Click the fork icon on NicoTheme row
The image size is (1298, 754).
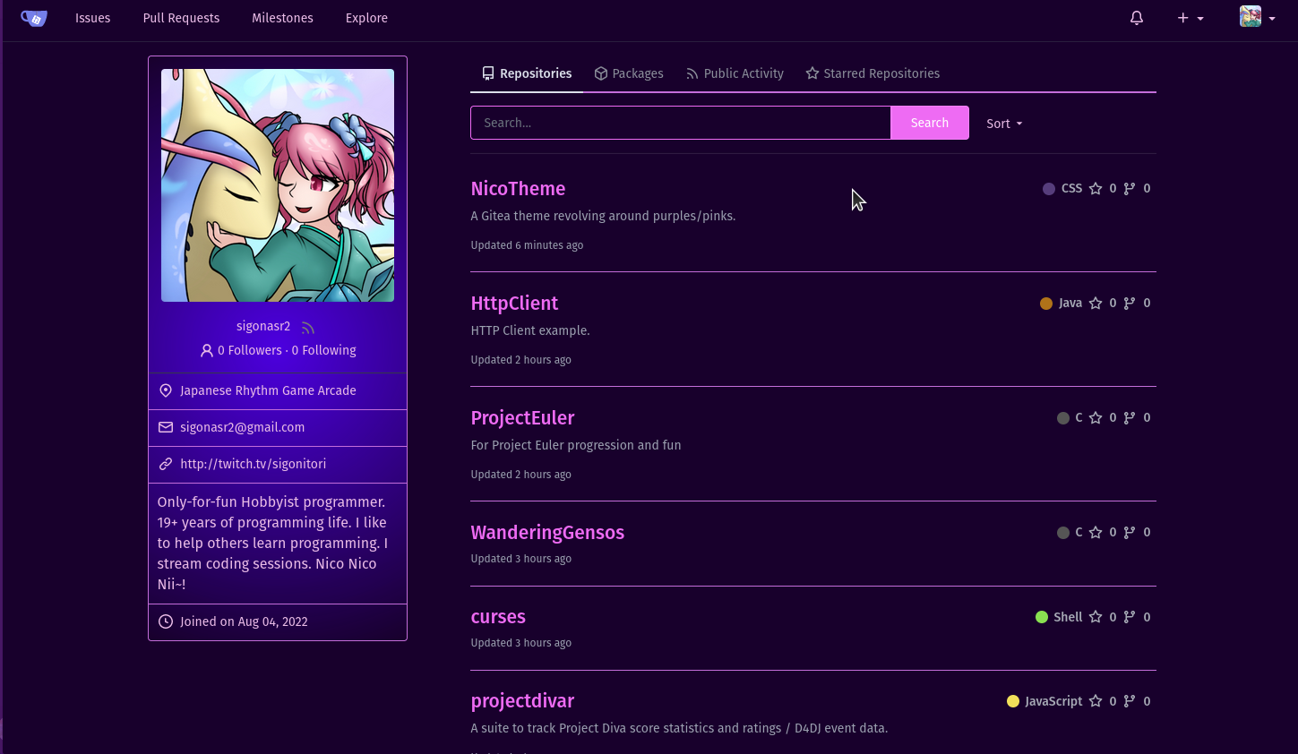1130,189
